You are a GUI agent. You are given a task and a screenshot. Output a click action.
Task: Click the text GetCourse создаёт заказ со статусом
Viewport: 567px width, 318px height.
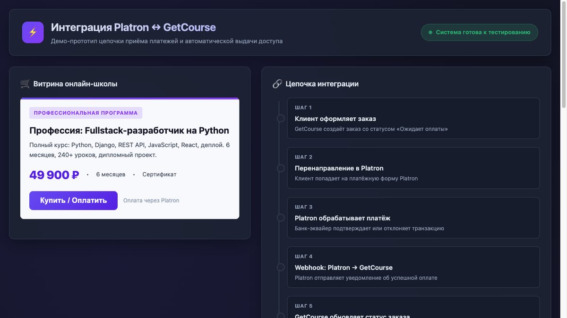371,129
